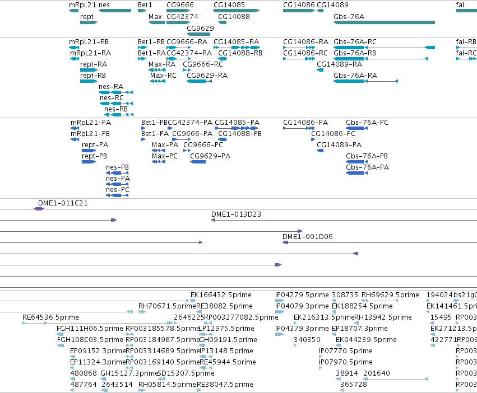This screenshot has height=393, width=477.
Task: Click the CG14089-RA transcript label
Action: click(340, 64)
